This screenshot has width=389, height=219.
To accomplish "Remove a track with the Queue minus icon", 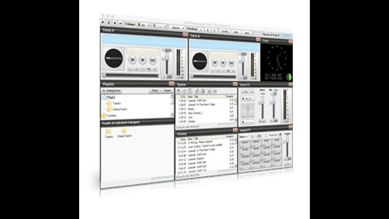I will click(x=184, y=91).
